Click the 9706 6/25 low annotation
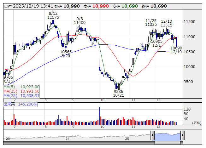This screenshot has width=206, height=148. coord(8,79)
